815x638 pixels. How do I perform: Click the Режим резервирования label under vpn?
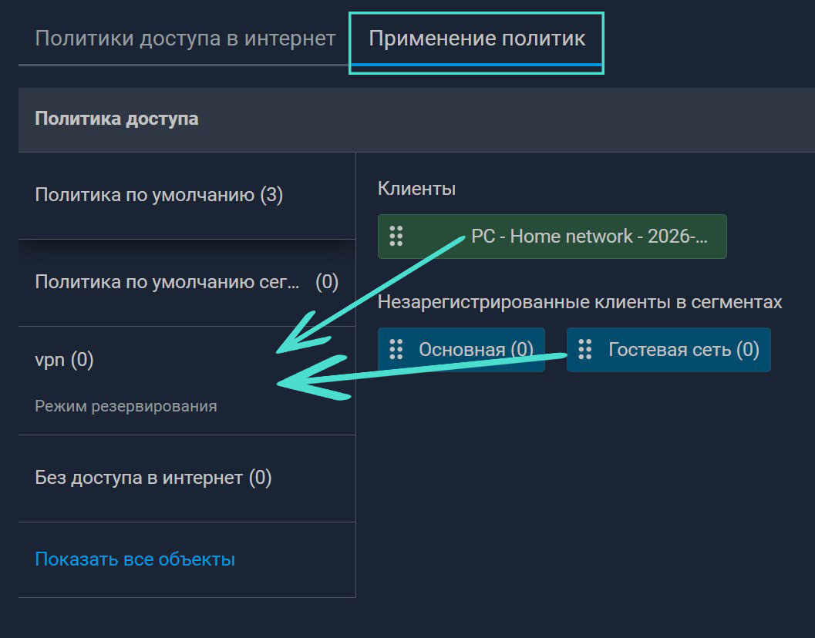coord(126,406)
